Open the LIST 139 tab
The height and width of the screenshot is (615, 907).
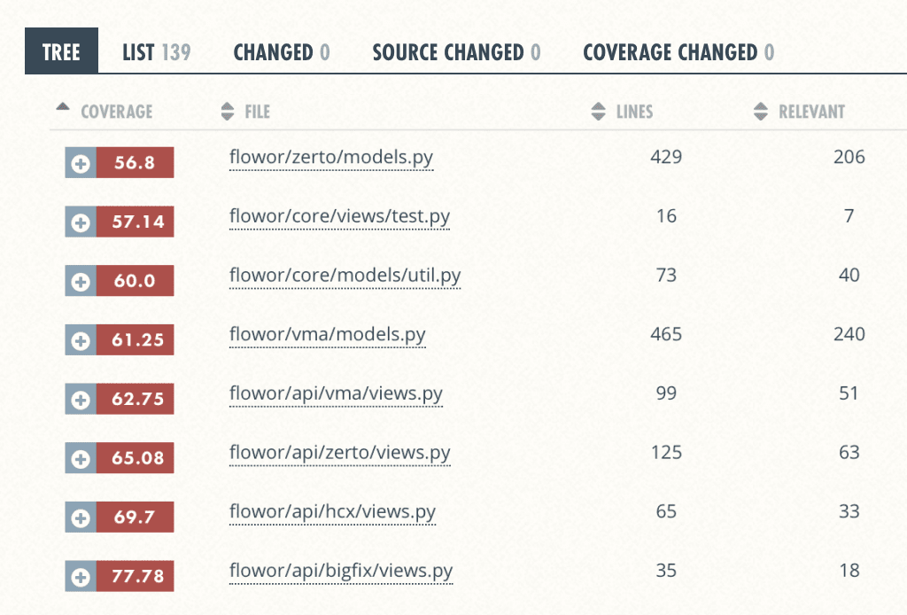click(x=156, y=52)
